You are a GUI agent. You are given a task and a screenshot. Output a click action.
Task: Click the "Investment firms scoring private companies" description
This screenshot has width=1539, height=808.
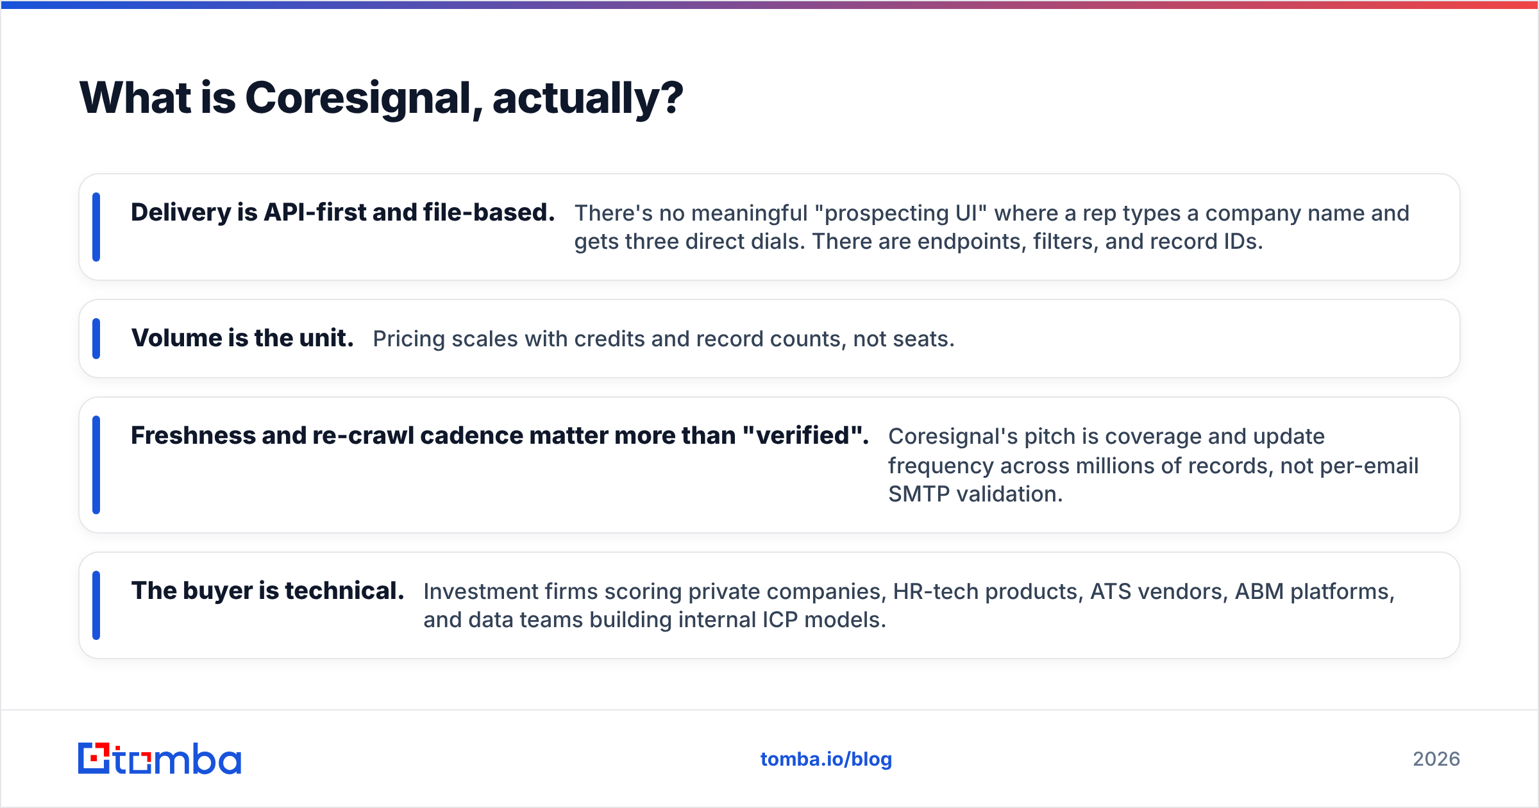coord(909,605)
